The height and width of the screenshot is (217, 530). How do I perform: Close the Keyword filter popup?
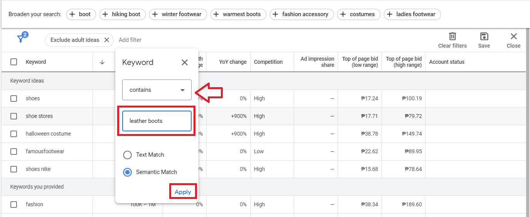click(x=185, y=63)
